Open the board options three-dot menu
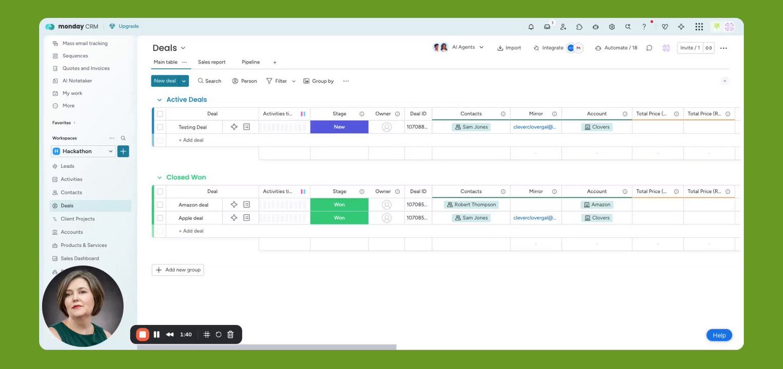 coord(723,48)
